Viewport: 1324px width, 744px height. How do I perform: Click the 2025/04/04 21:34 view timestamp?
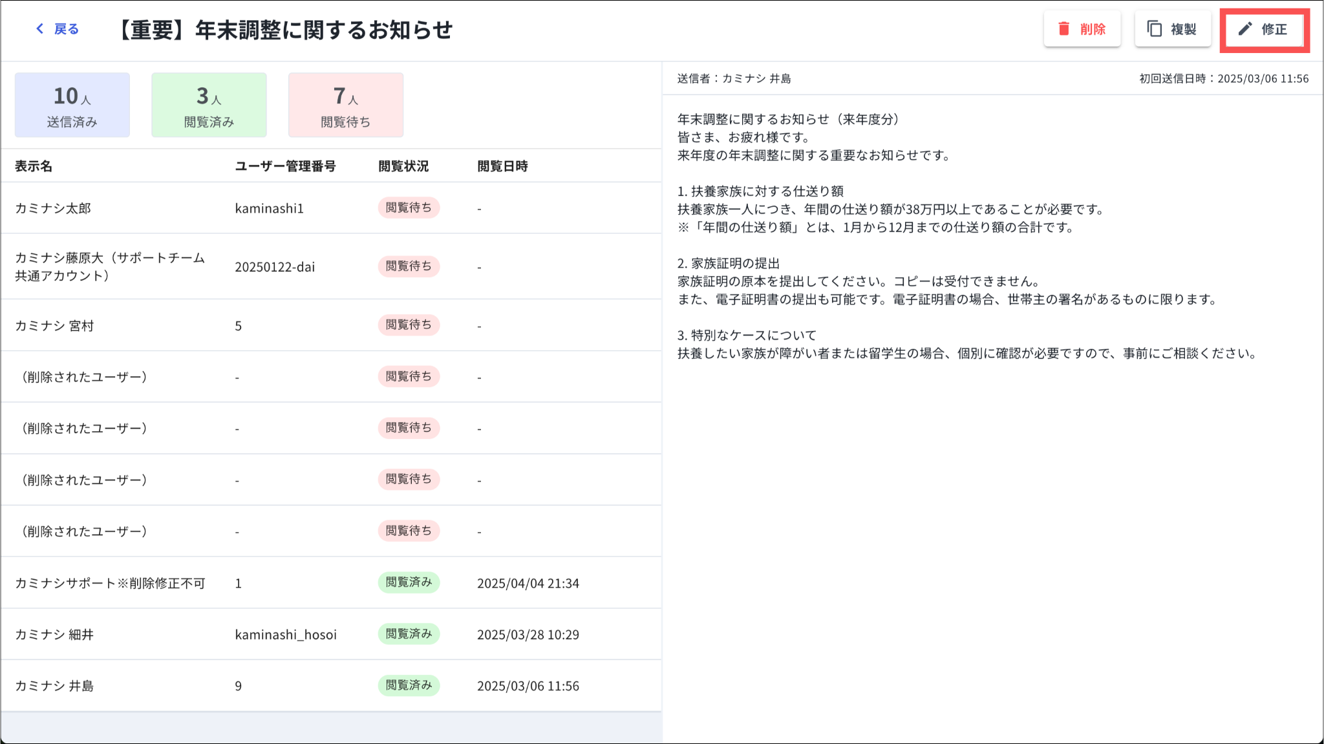pyautogui.click(x=528, y=583)
